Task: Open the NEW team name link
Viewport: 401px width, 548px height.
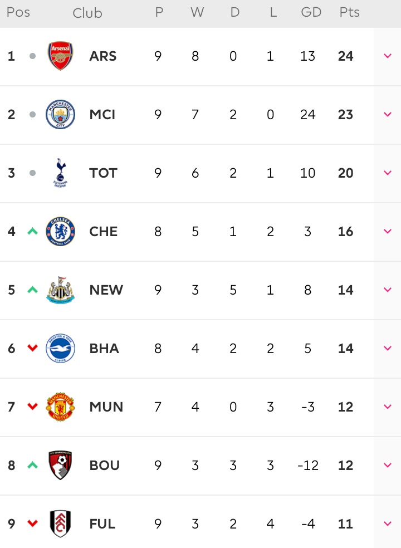Action: (x=106, y=290)
